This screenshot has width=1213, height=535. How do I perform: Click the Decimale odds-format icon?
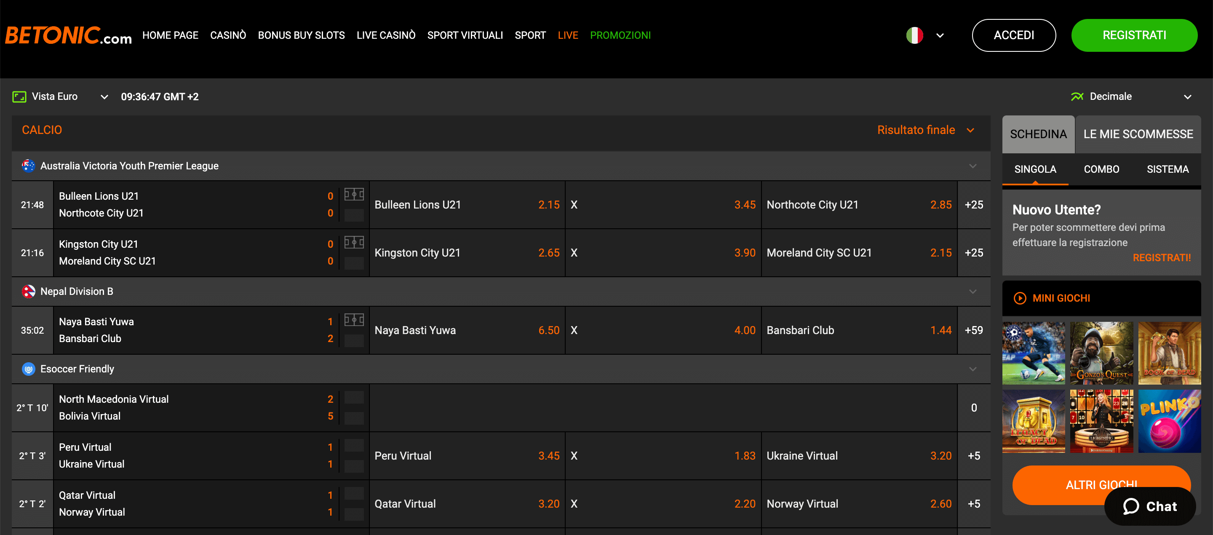coord(1078,96)
